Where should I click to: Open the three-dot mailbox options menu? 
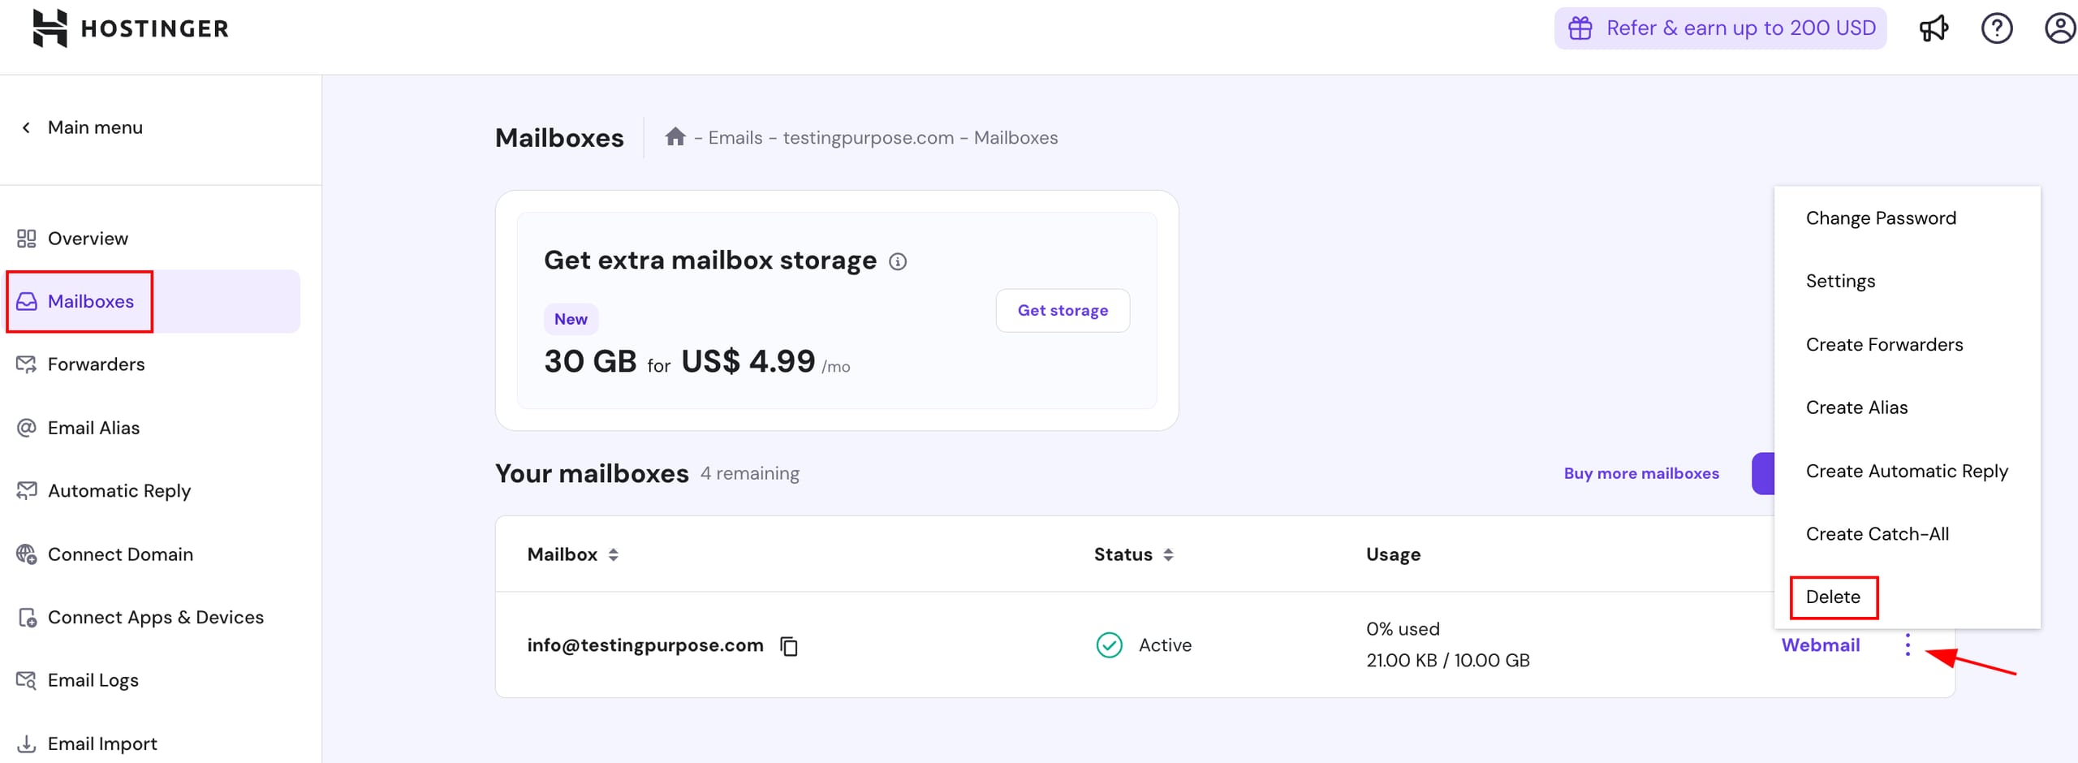[1908, 645]
